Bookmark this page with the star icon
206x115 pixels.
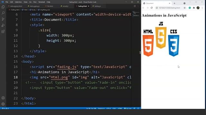click(184, 8)
